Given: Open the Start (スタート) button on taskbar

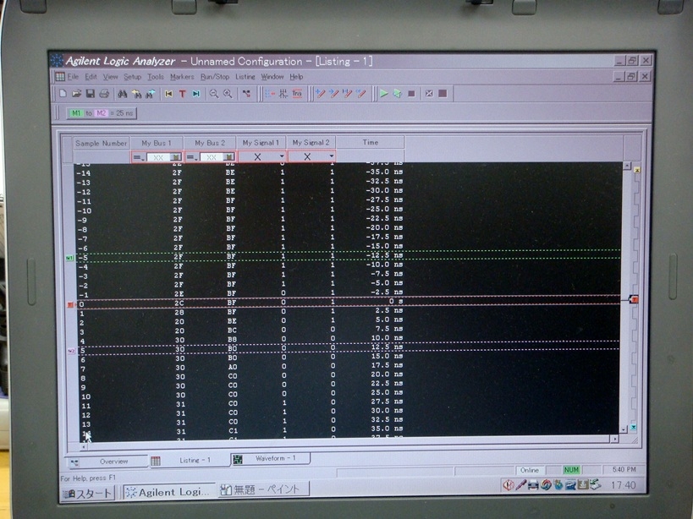Looking at the screenshot, I should click(x=87, y=494).
